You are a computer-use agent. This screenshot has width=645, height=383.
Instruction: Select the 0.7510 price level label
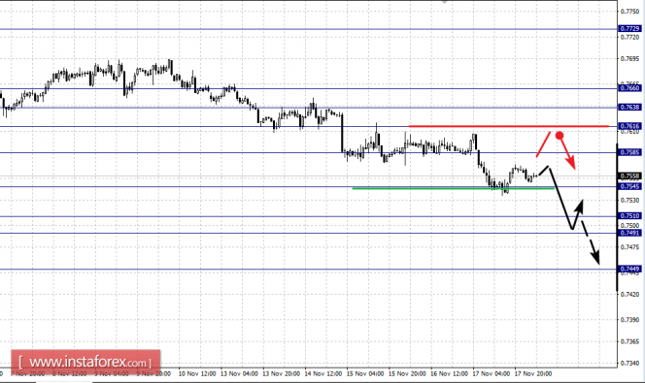[x=629, y=216]
